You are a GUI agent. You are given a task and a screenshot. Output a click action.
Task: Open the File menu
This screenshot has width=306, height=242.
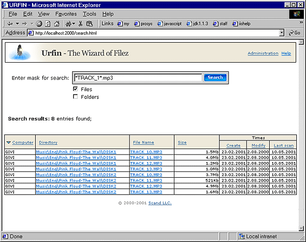tap(13, 14)
